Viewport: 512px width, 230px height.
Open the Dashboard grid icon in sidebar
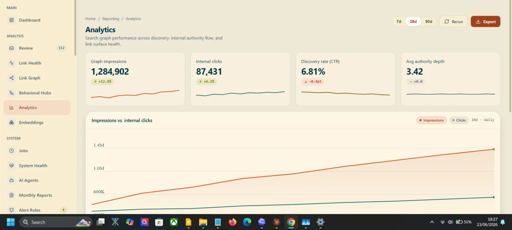tap(12, 20)
